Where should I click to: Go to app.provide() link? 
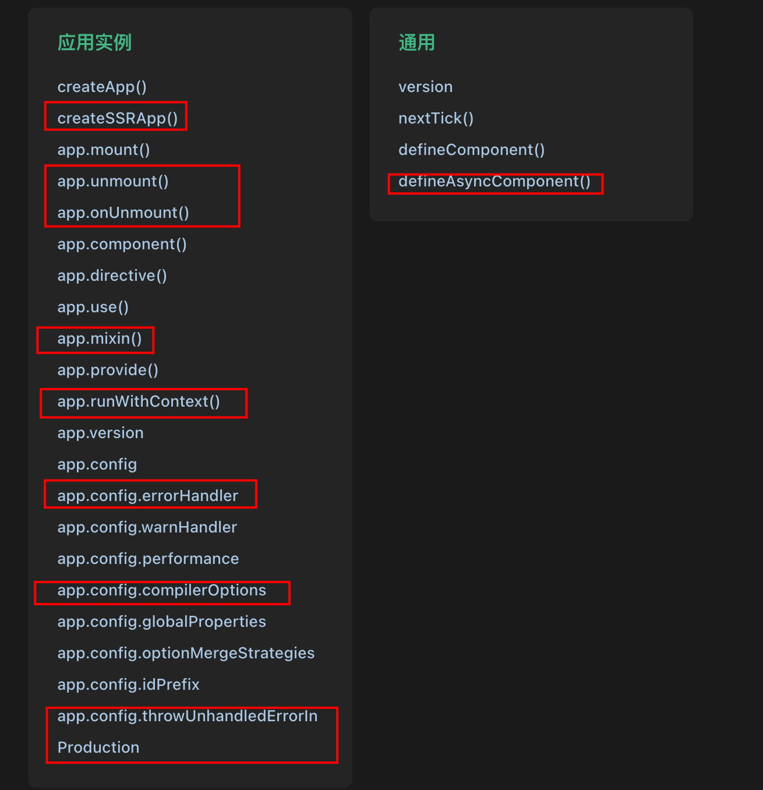[x=108, y=370]
